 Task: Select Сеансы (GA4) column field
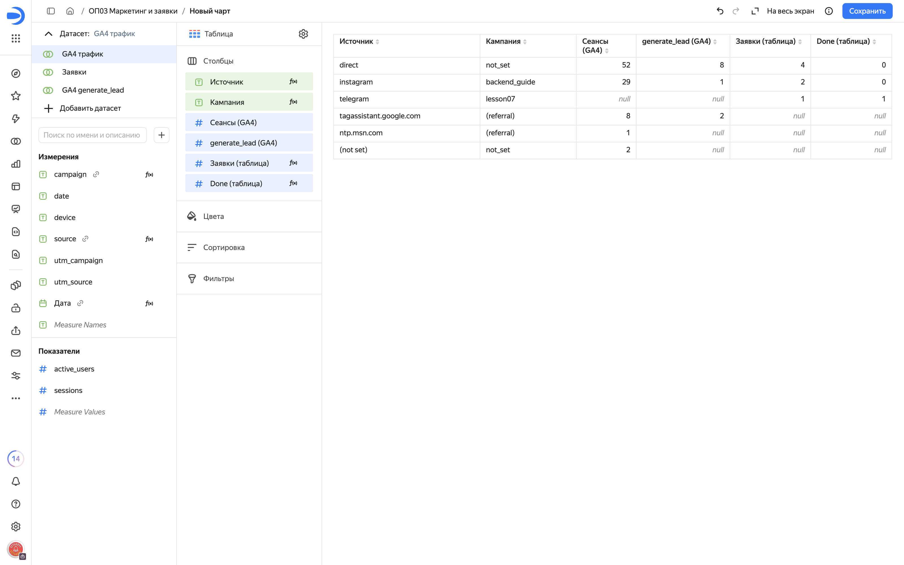(x=249, y=122)
